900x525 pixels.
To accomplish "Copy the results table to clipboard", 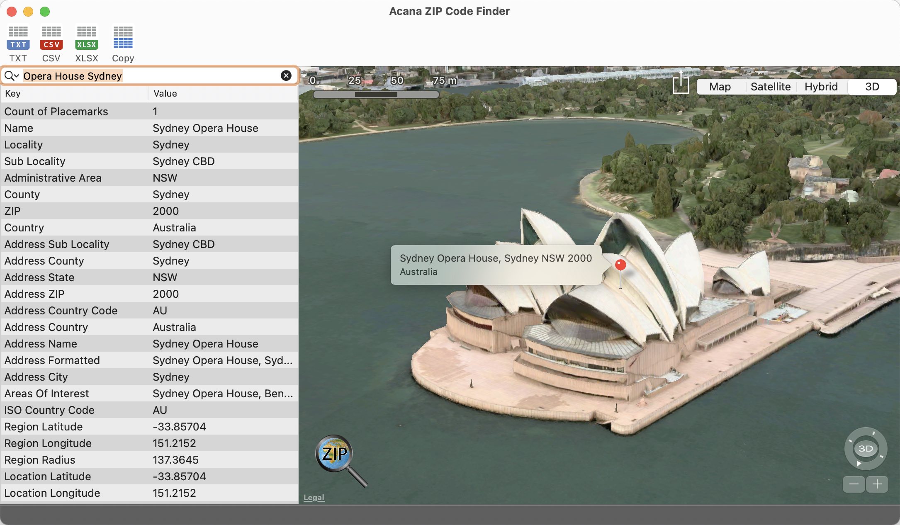I will pos(123,44).
